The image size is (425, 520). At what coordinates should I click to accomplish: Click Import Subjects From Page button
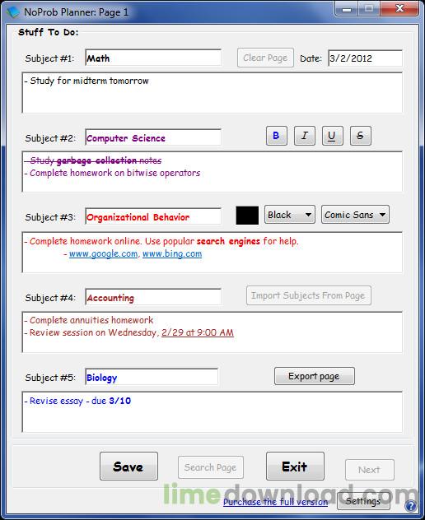pos(309,295)
